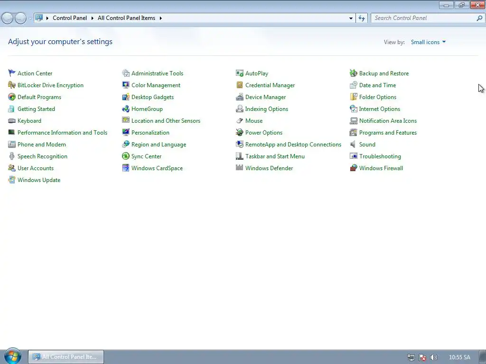Open the Indexing Options link
The image size is (486, 364).
[x=267, y=109]
